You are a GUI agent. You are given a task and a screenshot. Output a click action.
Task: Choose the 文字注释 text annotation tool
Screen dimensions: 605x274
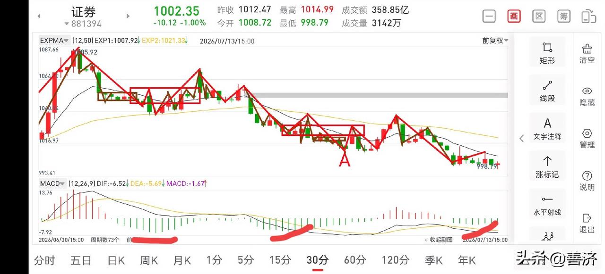click(547, 129)
